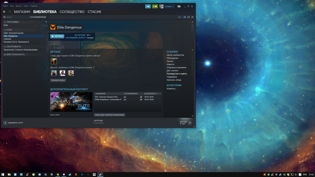Collapse the Инструменты category

point(5,47)
